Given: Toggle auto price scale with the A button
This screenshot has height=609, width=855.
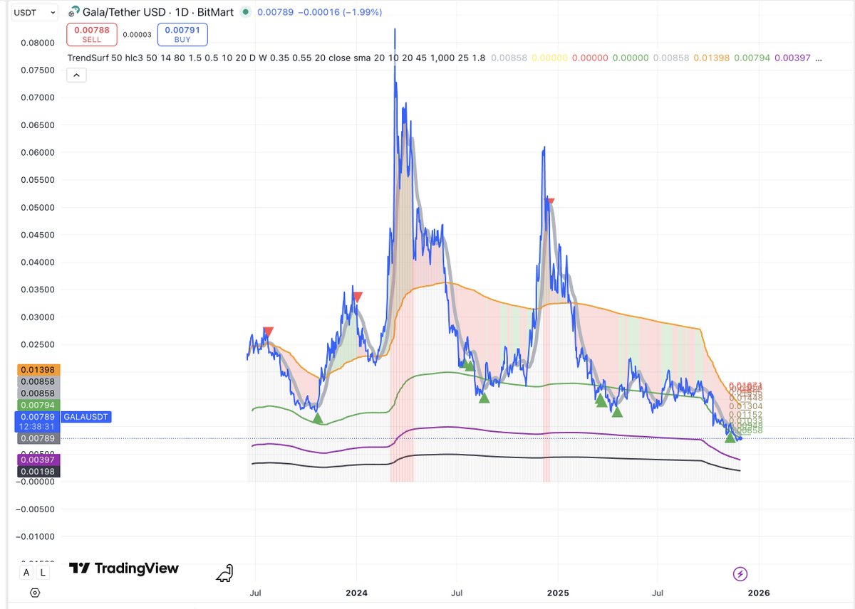Looking at the screenshot, I should pyautogui.click(x=25, y=572).
